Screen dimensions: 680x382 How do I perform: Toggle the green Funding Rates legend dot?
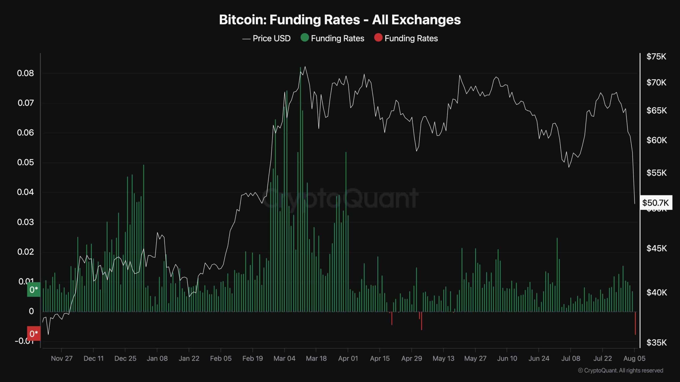(304, 38)
